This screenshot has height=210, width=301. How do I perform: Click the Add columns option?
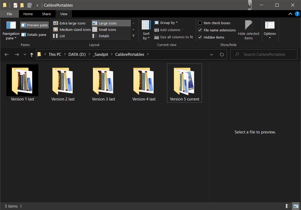(169, 30)
